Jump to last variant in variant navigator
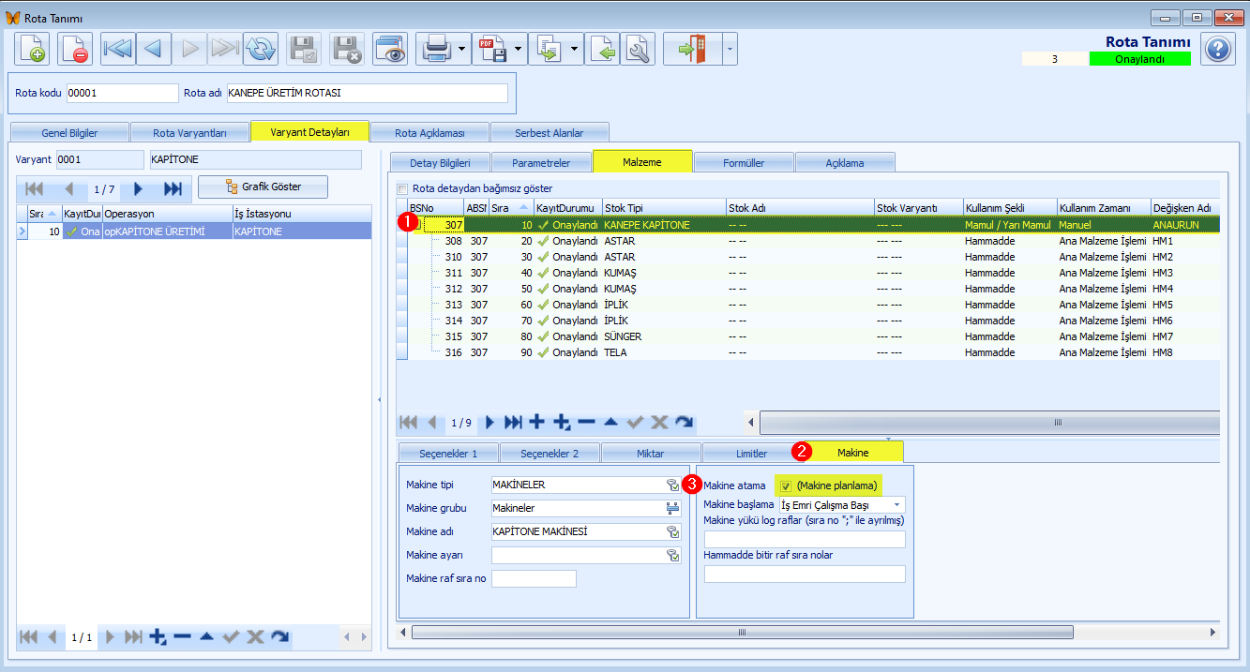 point(173,189)
